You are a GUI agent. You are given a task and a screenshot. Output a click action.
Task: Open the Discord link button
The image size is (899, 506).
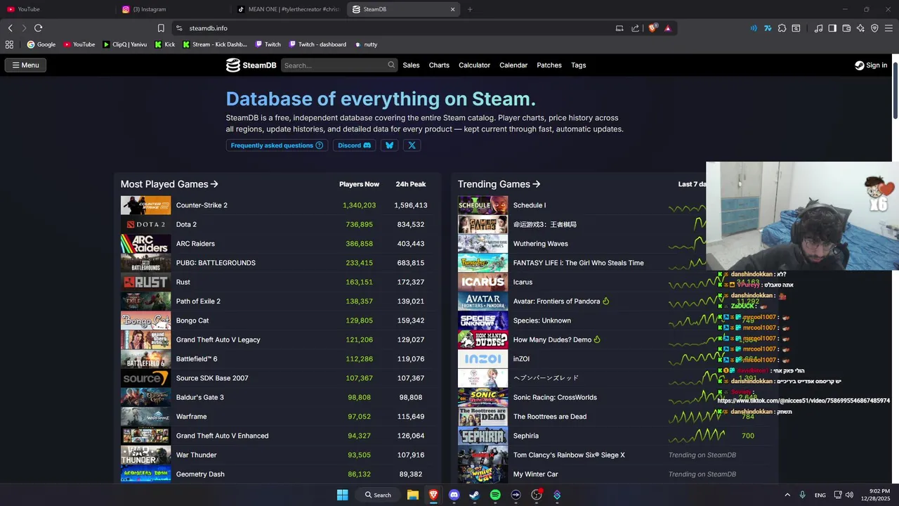(x=354, y=145)
